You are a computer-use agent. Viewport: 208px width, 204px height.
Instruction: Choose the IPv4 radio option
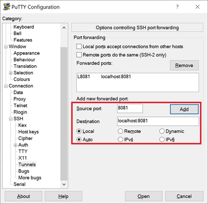(120, 140)
